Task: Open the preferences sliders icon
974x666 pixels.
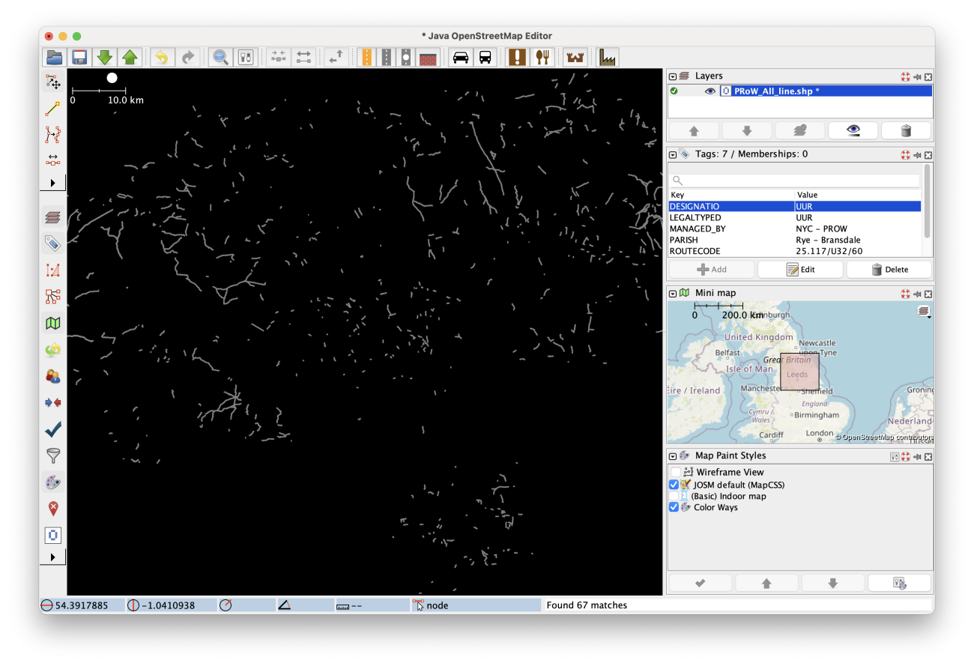Action: click(x=246, y=57)
